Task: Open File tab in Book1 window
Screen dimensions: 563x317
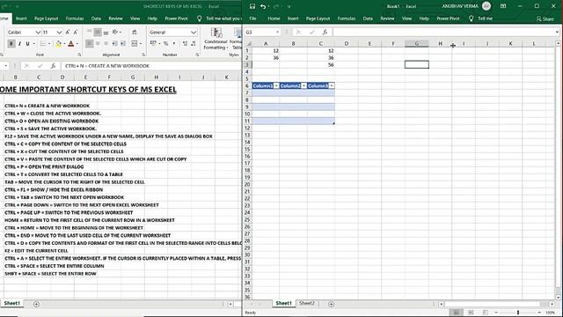Action: (252, 18)
